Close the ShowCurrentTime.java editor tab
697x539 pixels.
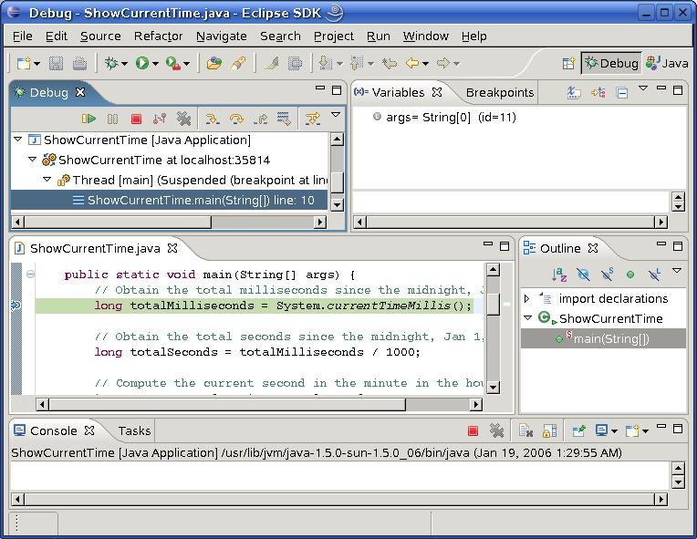[172, 248]
